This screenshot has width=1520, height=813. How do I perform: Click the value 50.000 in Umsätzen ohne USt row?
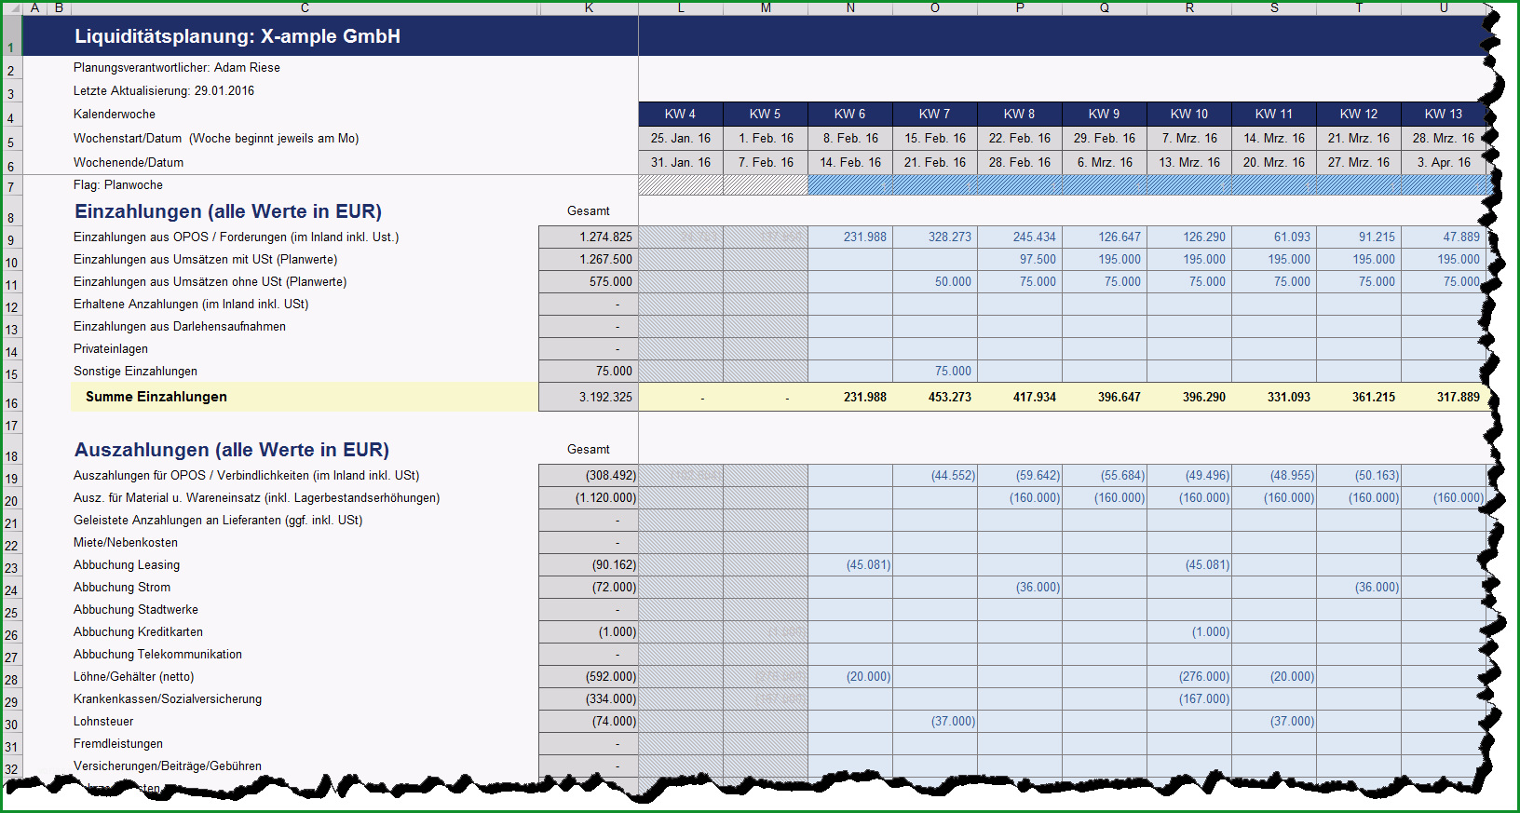tap(935, 281)
